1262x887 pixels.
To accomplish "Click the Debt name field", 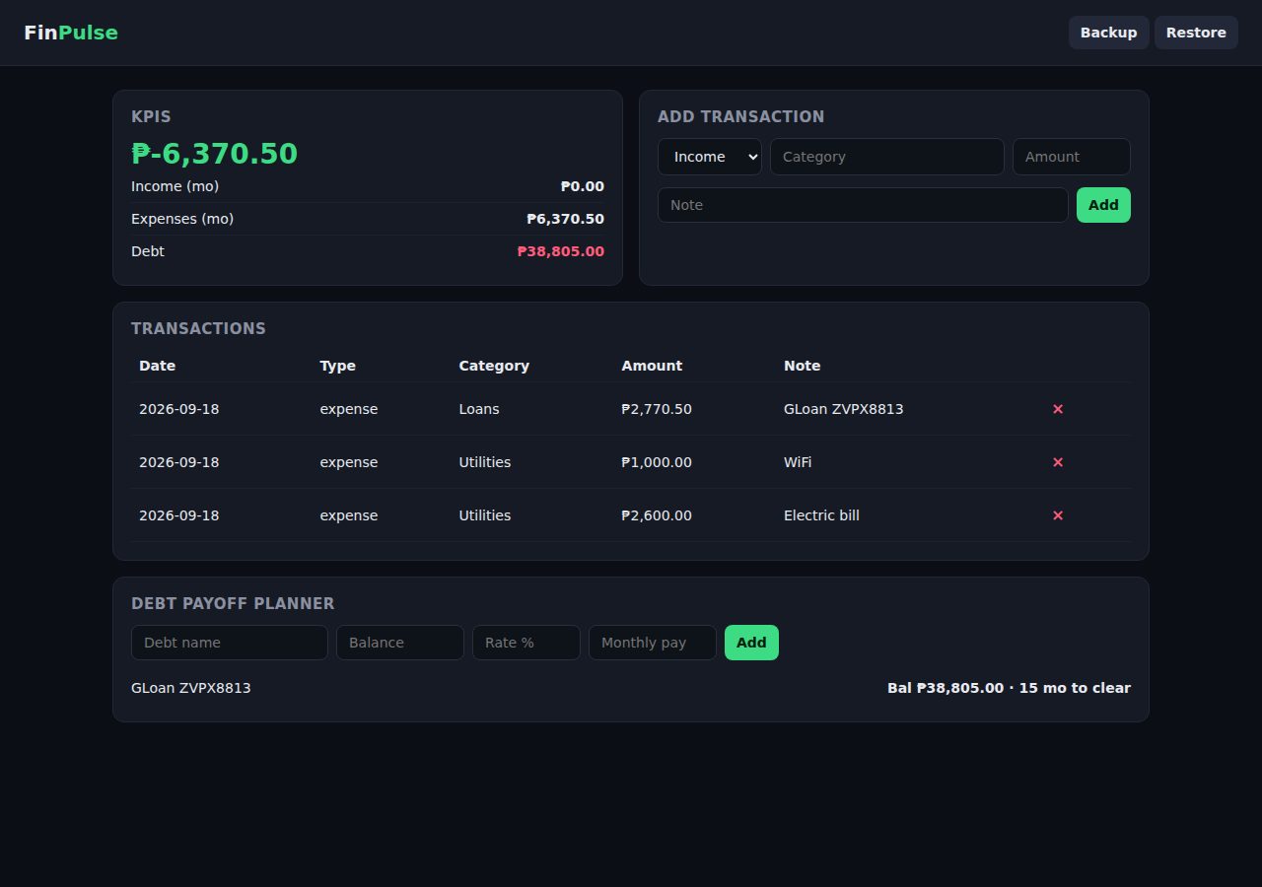I will click(x=230, y=643).
